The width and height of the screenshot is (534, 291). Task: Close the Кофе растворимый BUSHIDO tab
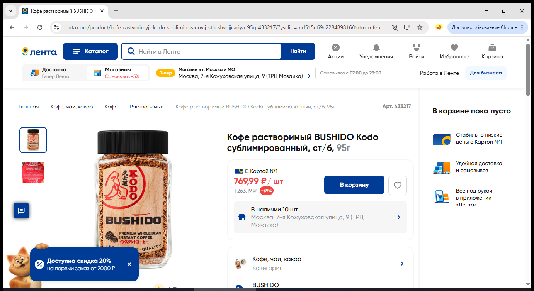[102, 11]
